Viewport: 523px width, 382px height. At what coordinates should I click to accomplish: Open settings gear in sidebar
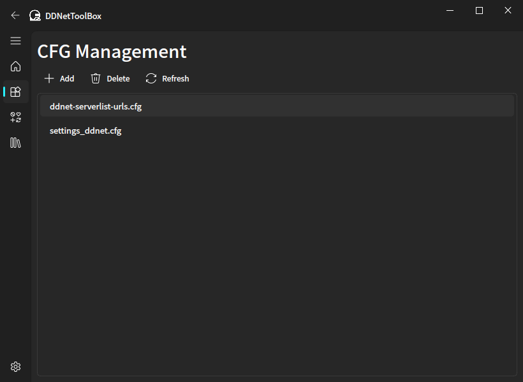coord(15,367)
